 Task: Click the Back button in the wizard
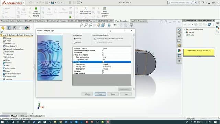(87, 94)
